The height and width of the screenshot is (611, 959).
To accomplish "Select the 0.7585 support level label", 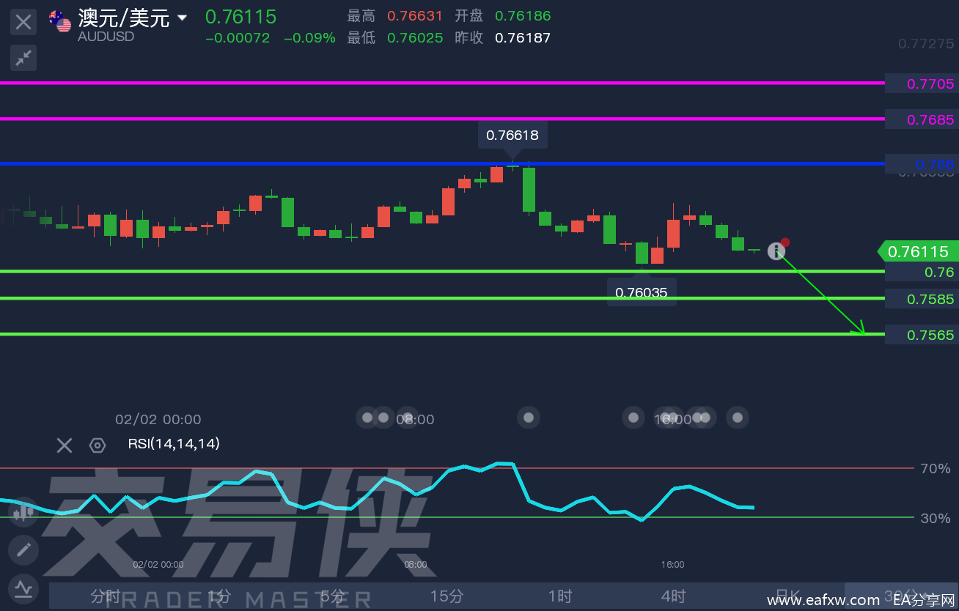I will (x=922, y=299).
